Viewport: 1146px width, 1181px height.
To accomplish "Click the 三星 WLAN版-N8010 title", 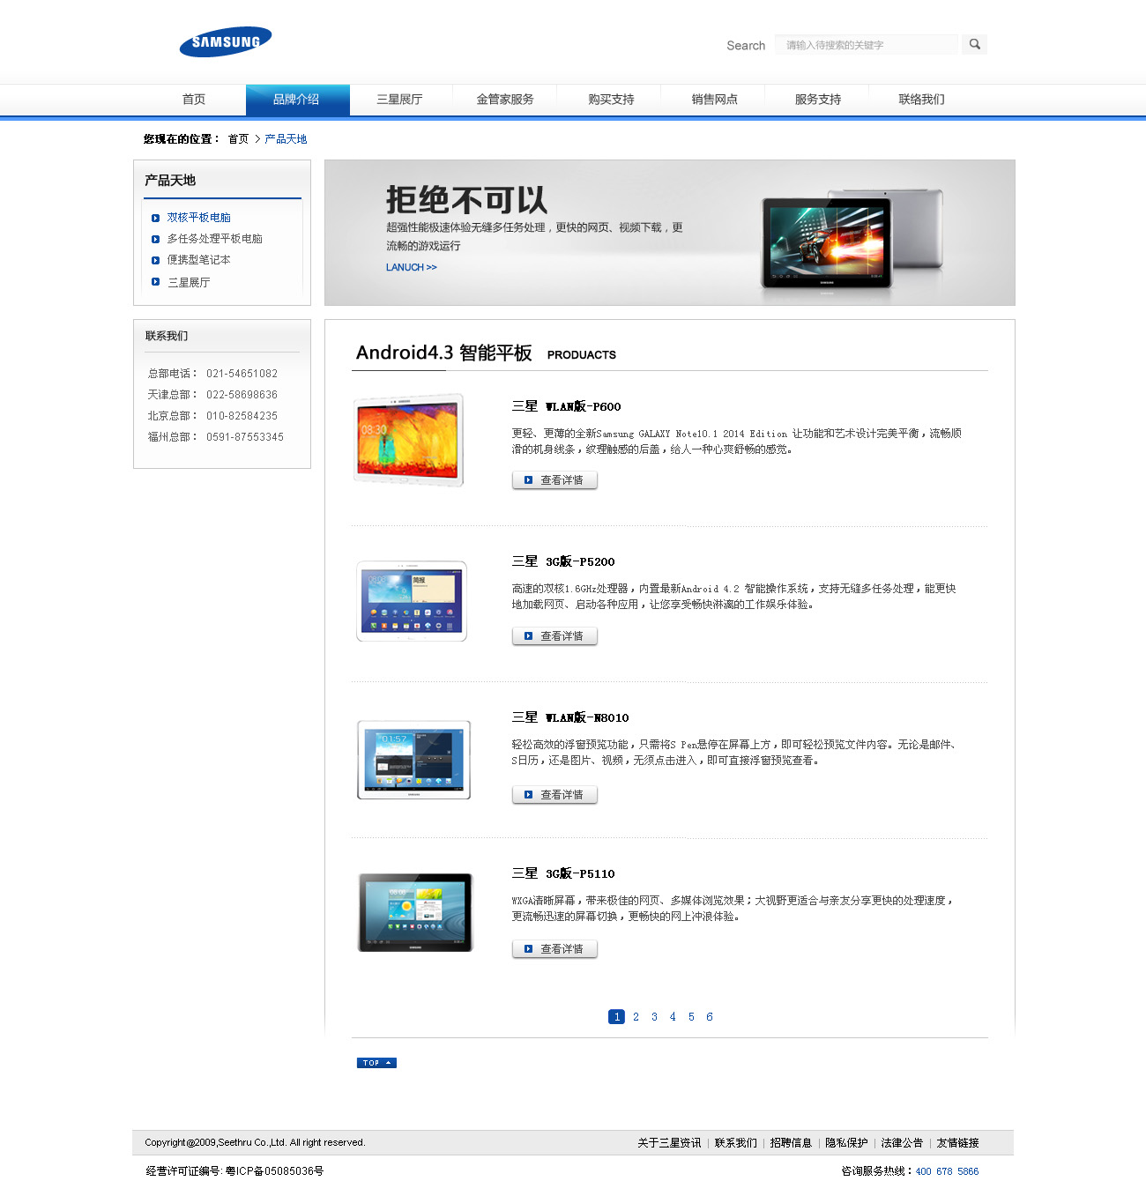I will (x=570, y=717).
